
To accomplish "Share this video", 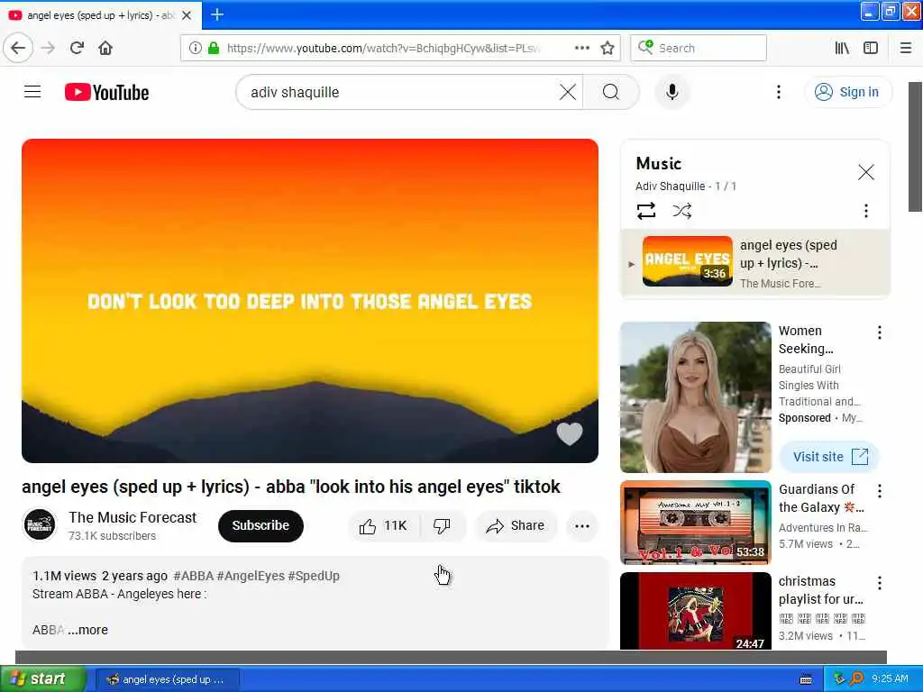I will coord(515,525).
